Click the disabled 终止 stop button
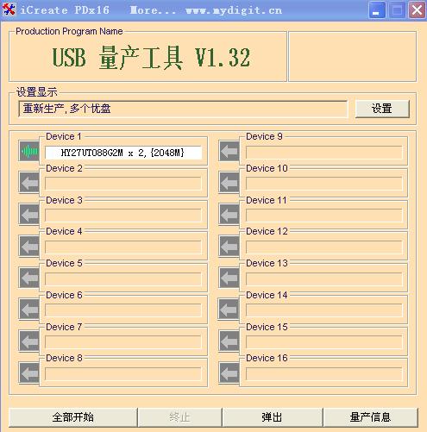 180,417
